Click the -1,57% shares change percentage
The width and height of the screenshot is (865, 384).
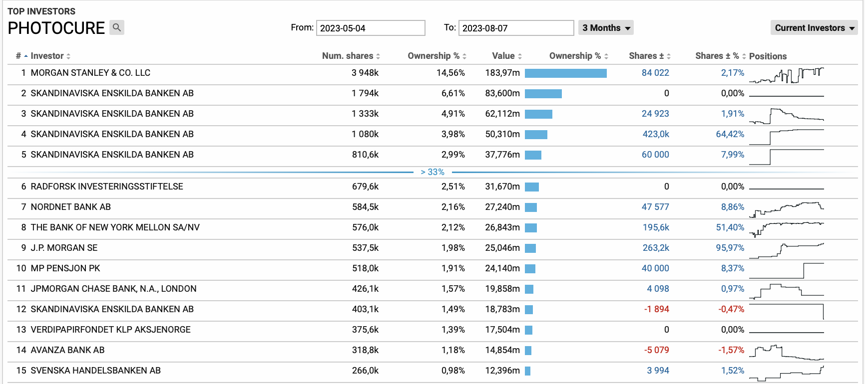point(731,350)
